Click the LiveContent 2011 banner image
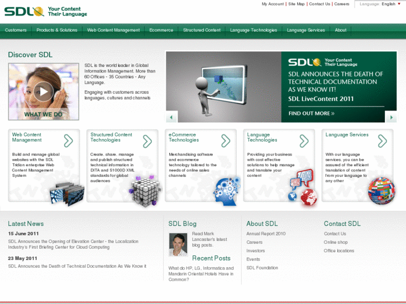This screenshot has height=304, width=406. pyautogui.click(x=224, y=87)
